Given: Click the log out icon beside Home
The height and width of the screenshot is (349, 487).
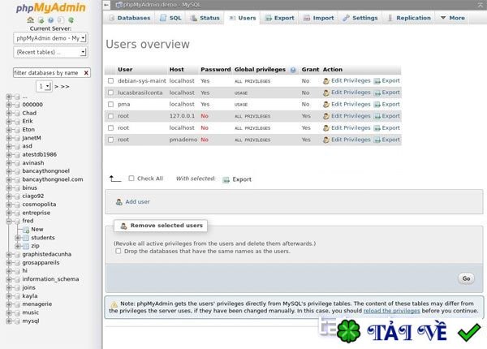Looking at the screenshot, I should coord(41,20).
